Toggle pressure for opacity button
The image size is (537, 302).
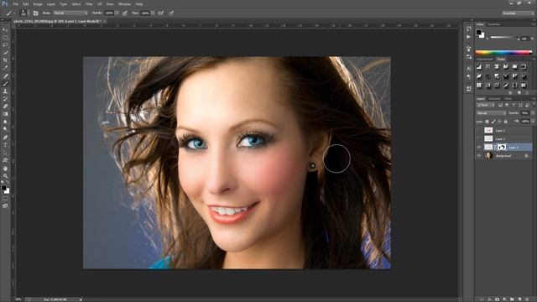[x=125, y=13]
